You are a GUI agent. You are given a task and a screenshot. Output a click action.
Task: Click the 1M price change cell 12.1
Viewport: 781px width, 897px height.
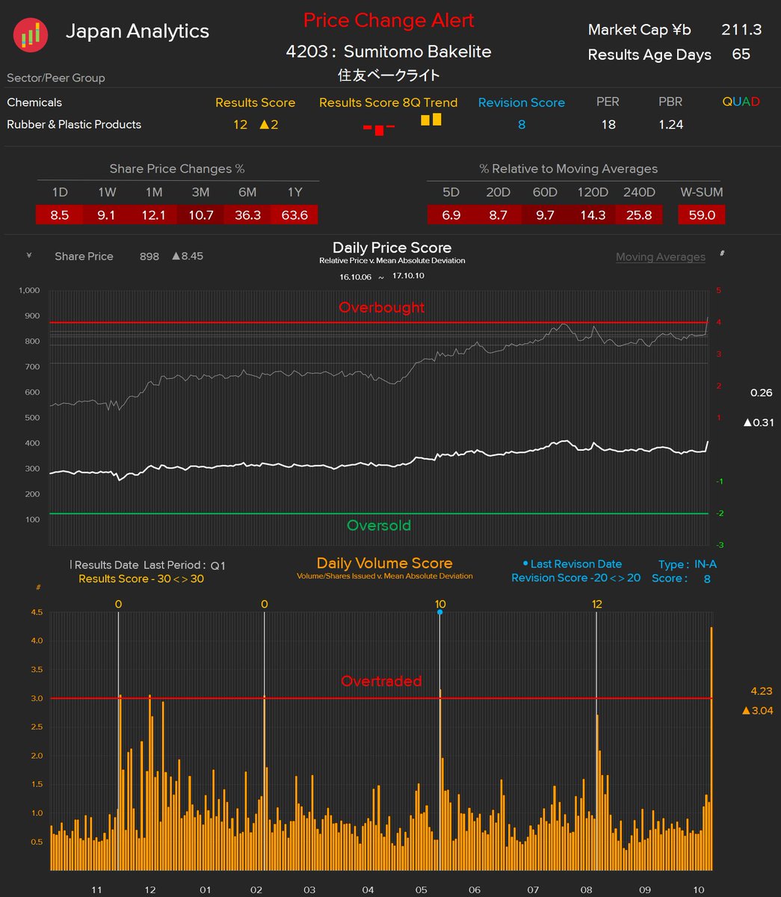[x=153, y=215]
